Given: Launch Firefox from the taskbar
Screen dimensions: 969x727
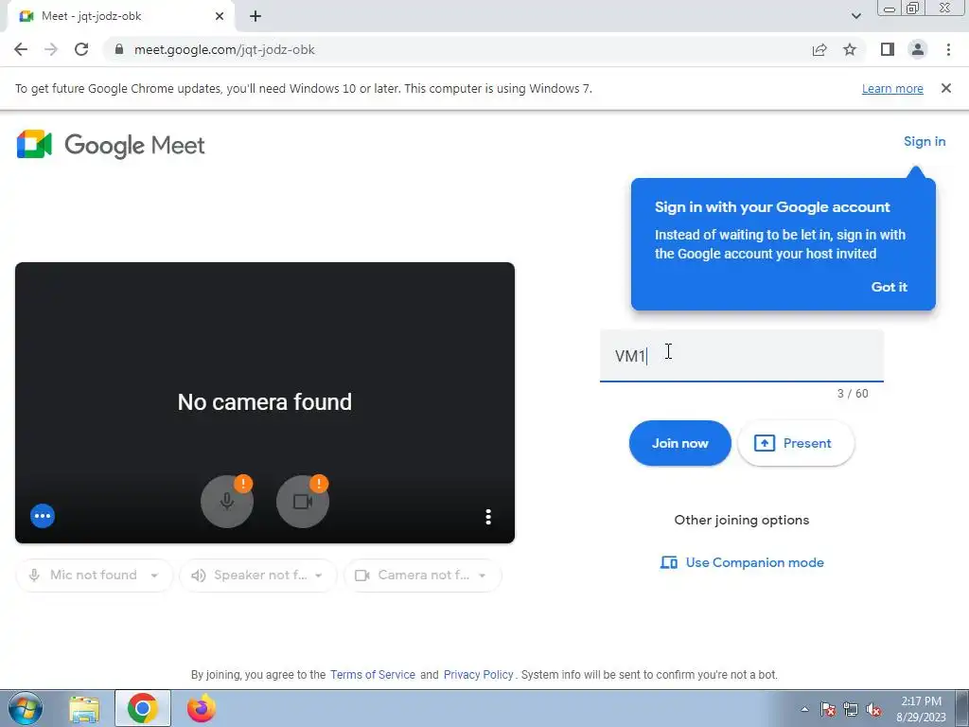Looking at the screenshot, I should click(x=202, y=708).
